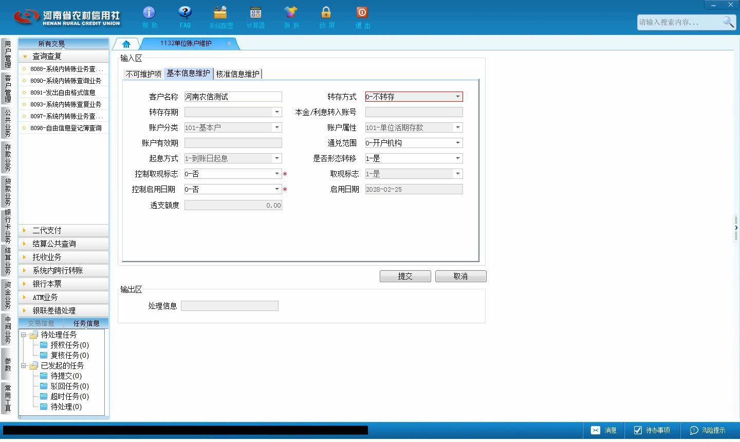
Task: Click the search magnifier icon
Action: pos(728,22)
